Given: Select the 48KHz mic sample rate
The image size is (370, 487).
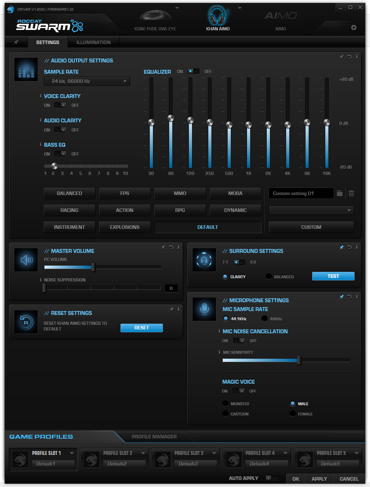Looking at the screenshot, I should click(264, 318).
